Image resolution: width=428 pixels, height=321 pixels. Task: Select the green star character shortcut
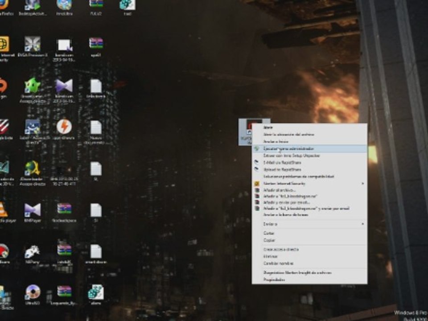click(33, 86)
